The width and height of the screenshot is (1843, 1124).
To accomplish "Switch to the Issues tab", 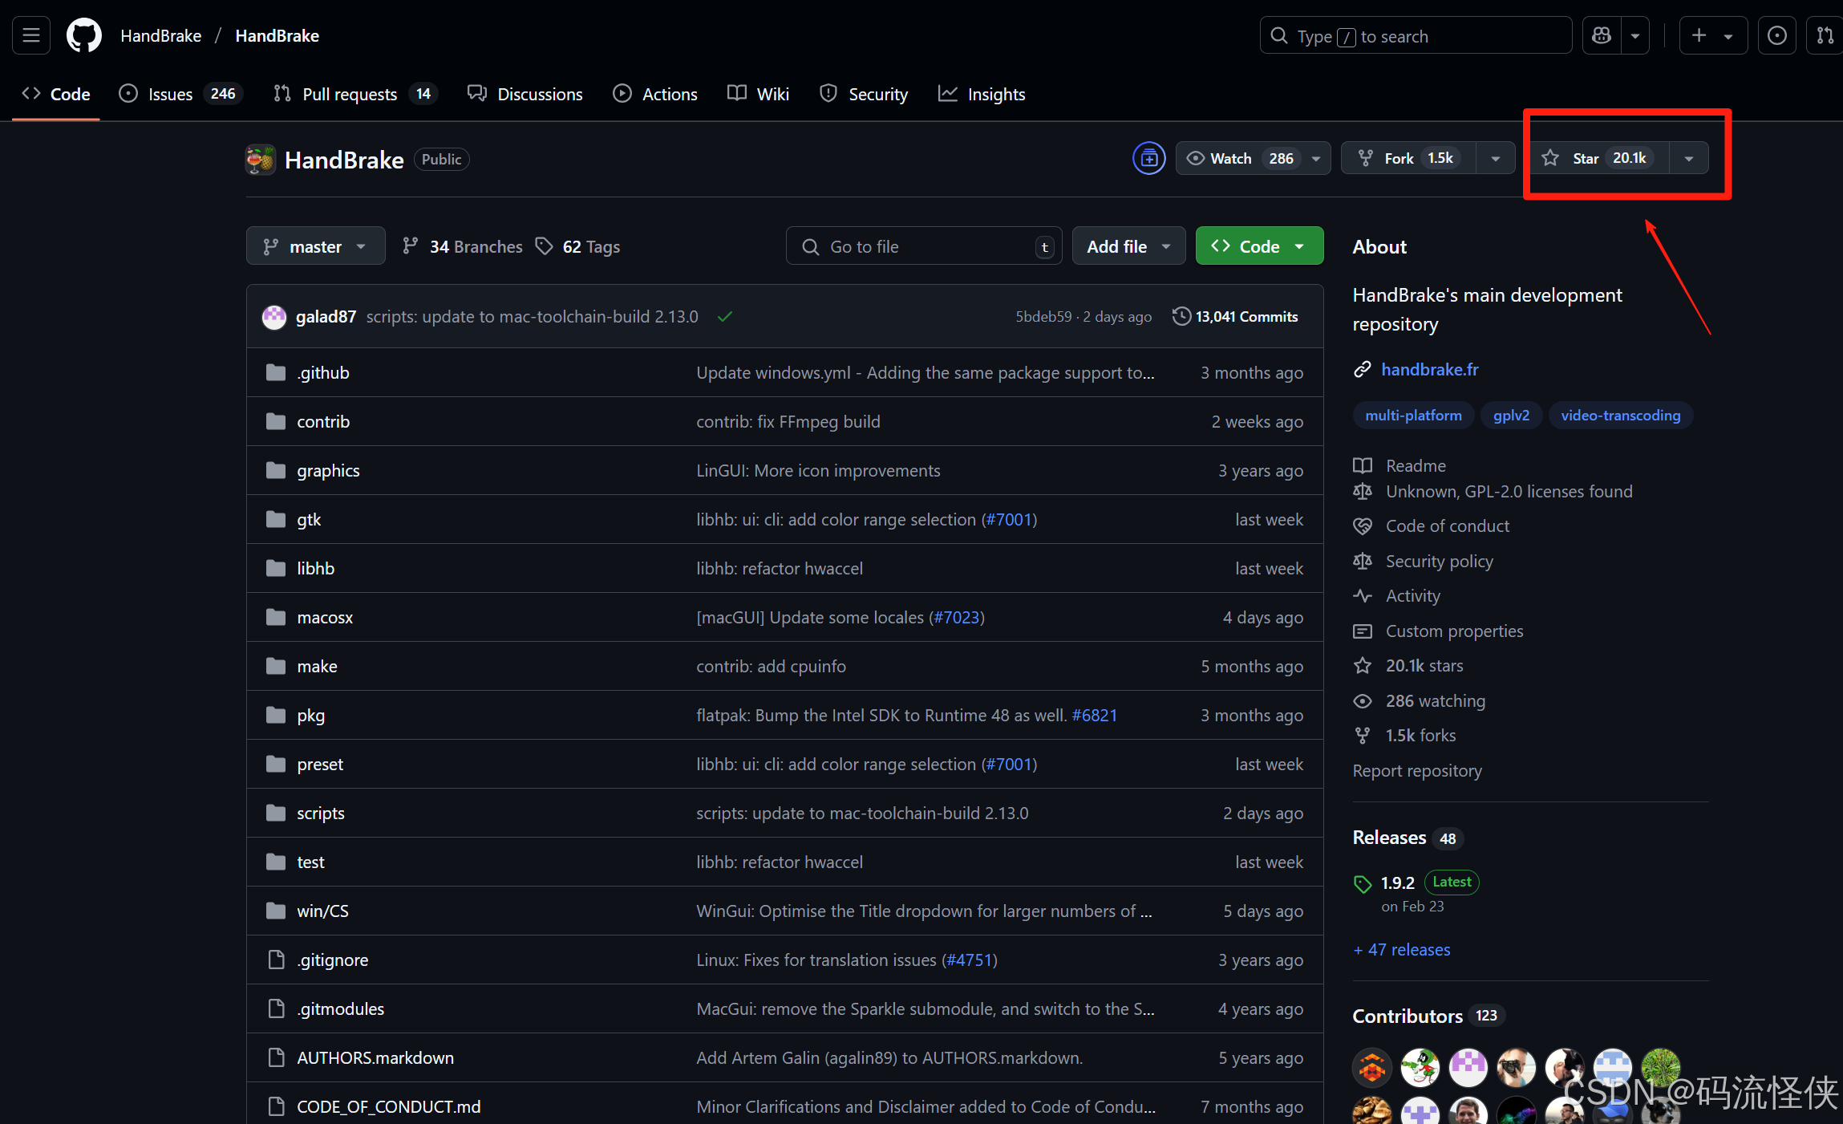I will tap(180, 94).
